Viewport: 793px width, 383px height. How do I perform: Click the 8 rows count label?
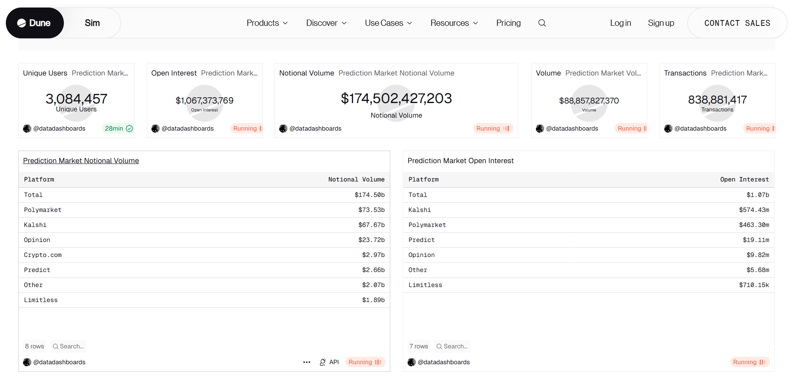[34, 346]
